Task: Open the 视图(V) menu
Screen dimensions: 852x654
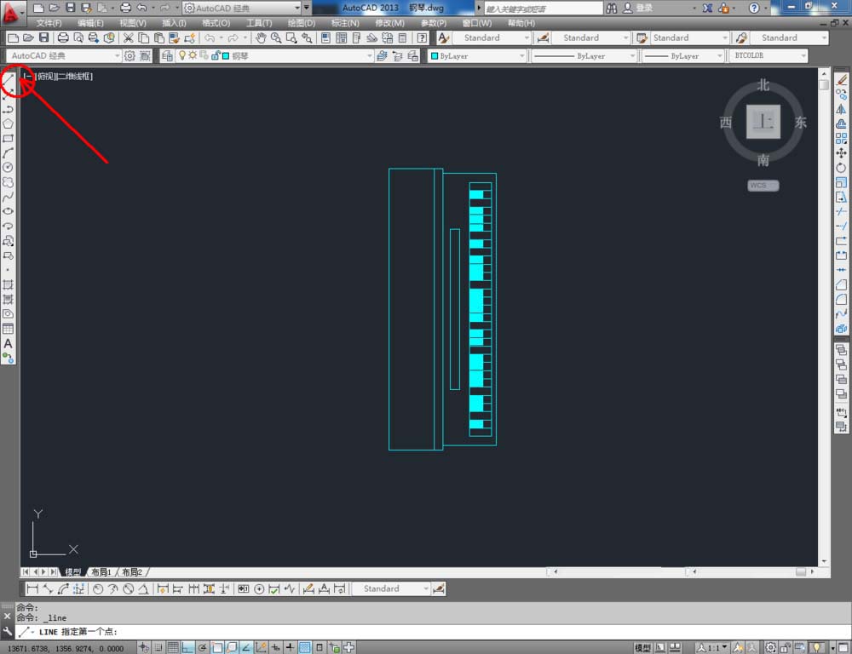Action: coord(133,23)
